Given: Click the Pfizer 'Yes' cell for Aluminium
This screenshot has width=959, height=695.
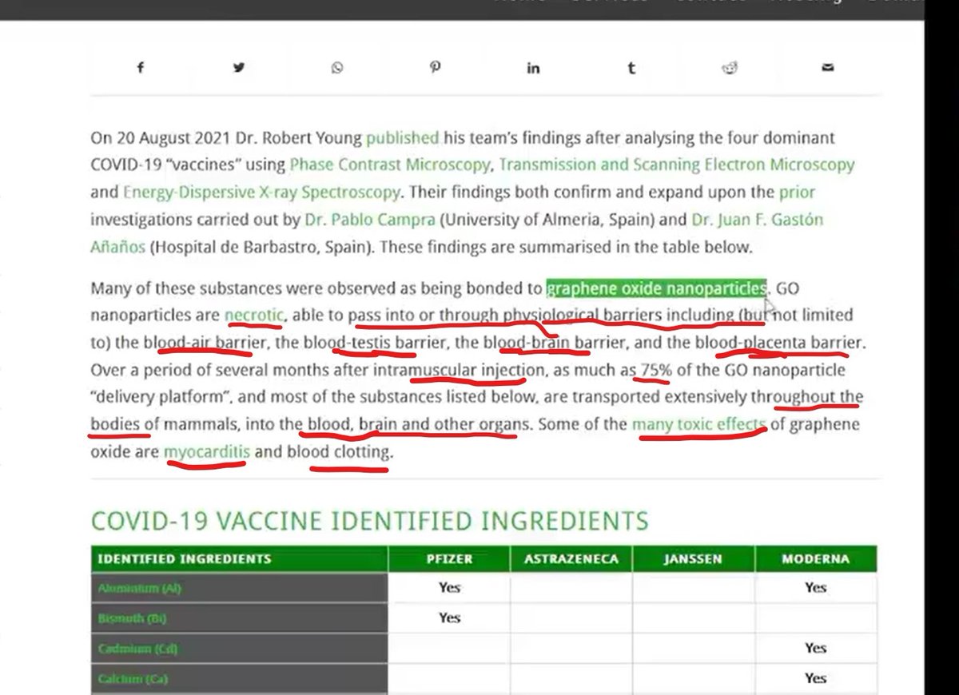Looking at the screenshot, I should pos(450,588).
